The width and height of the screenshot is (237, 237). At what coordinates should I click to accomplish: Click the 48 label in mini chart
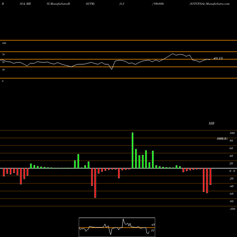tap(153, 225)
